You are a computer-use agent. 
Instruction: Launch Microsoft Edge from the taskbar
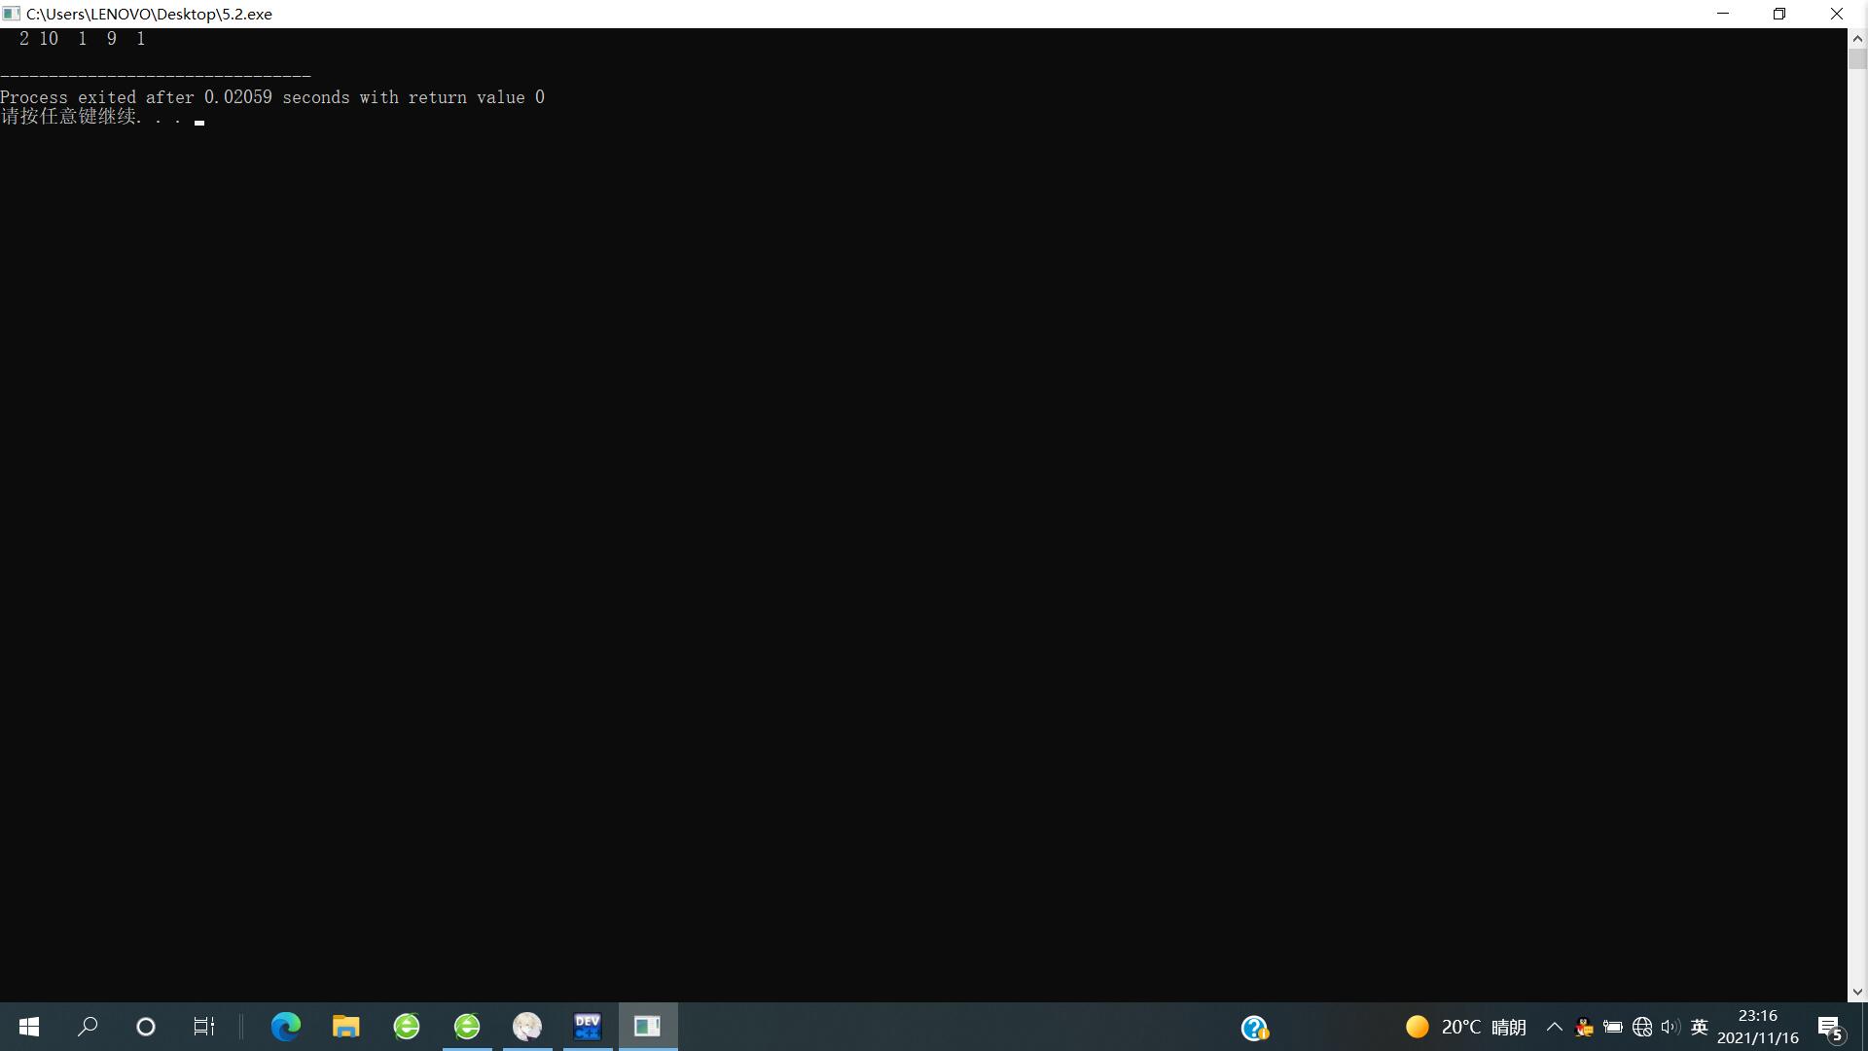tap(285, 1027)
